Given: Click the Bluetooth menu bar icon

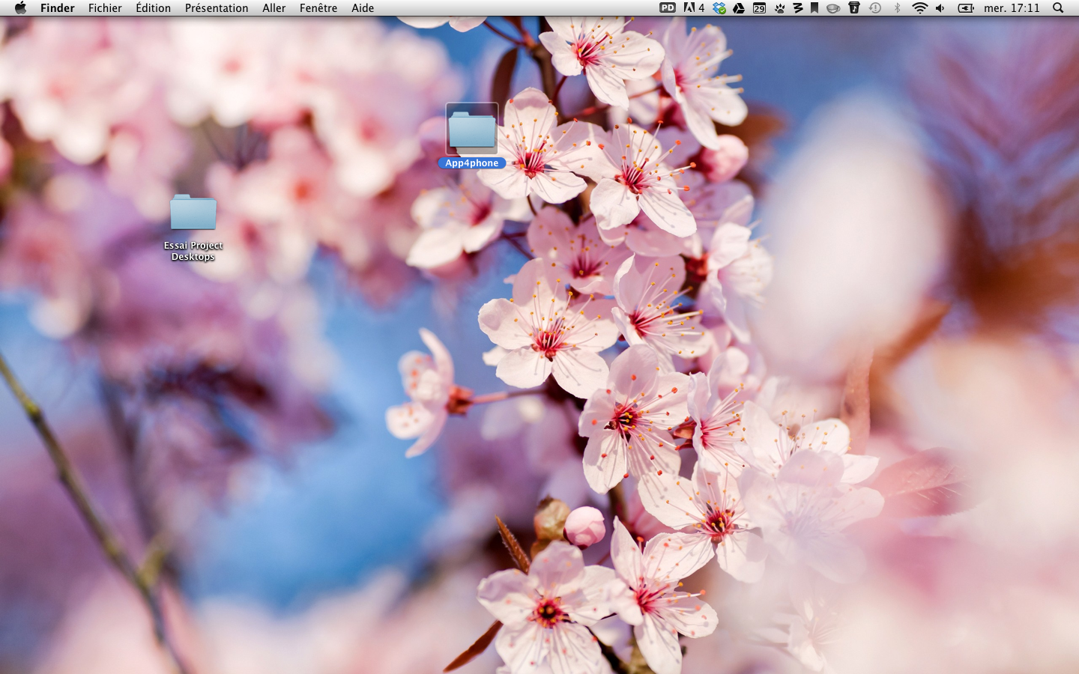Looking at the screenshot, I should pos(897,8).
